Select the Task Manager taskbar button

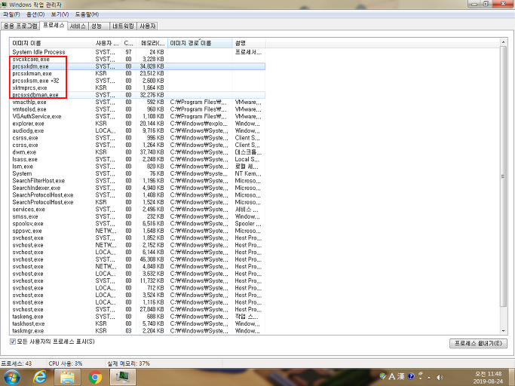[x=123, y=377]
